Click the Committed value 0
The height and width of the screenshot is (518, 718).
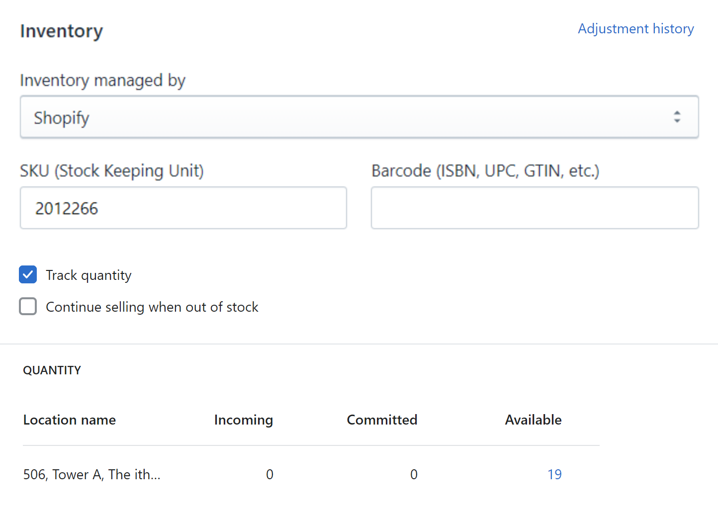coord(414,475)
